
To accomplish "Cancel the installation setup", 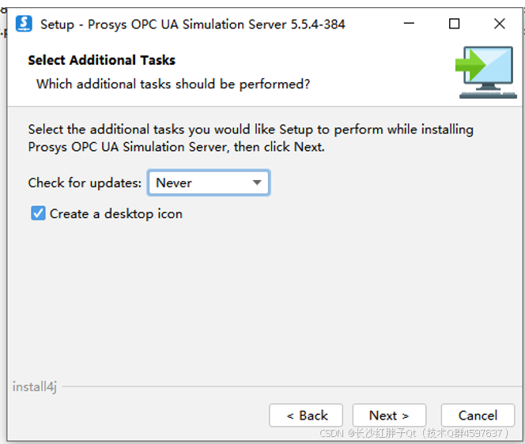I will [478, 416].
